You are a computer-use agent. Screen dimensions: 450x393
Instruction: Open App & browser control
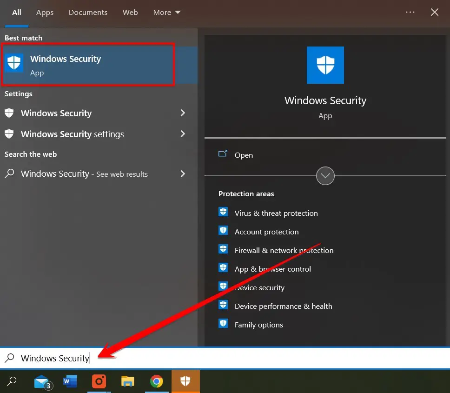pyautogui.click(x=272, y=269)
